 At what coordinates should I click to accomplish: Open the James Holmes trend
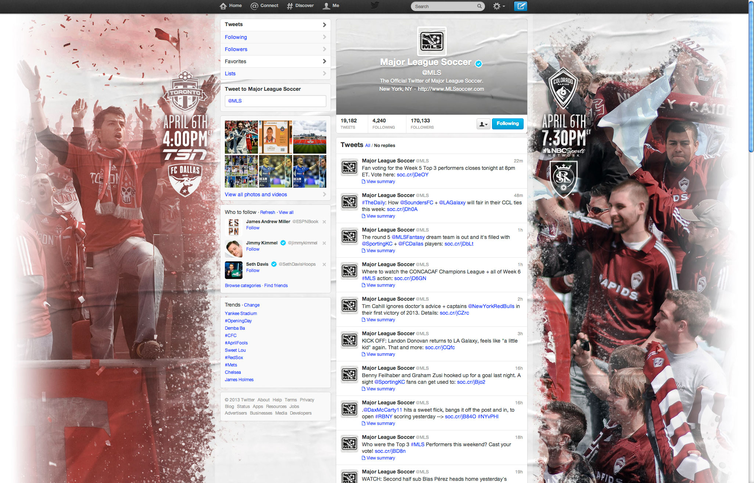(x=239, y=380)
